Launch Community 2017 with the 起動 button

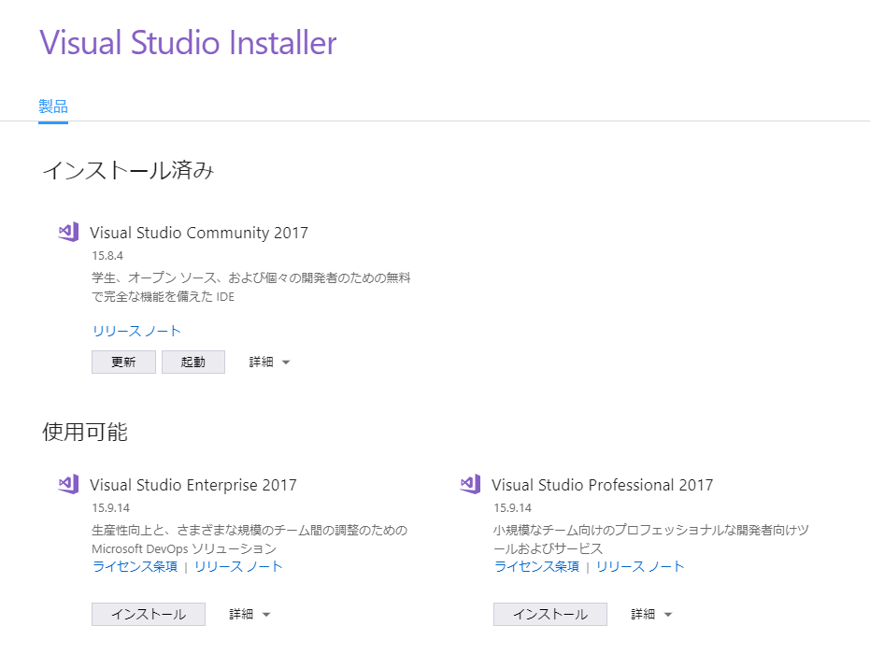click(x=193, y=362)
